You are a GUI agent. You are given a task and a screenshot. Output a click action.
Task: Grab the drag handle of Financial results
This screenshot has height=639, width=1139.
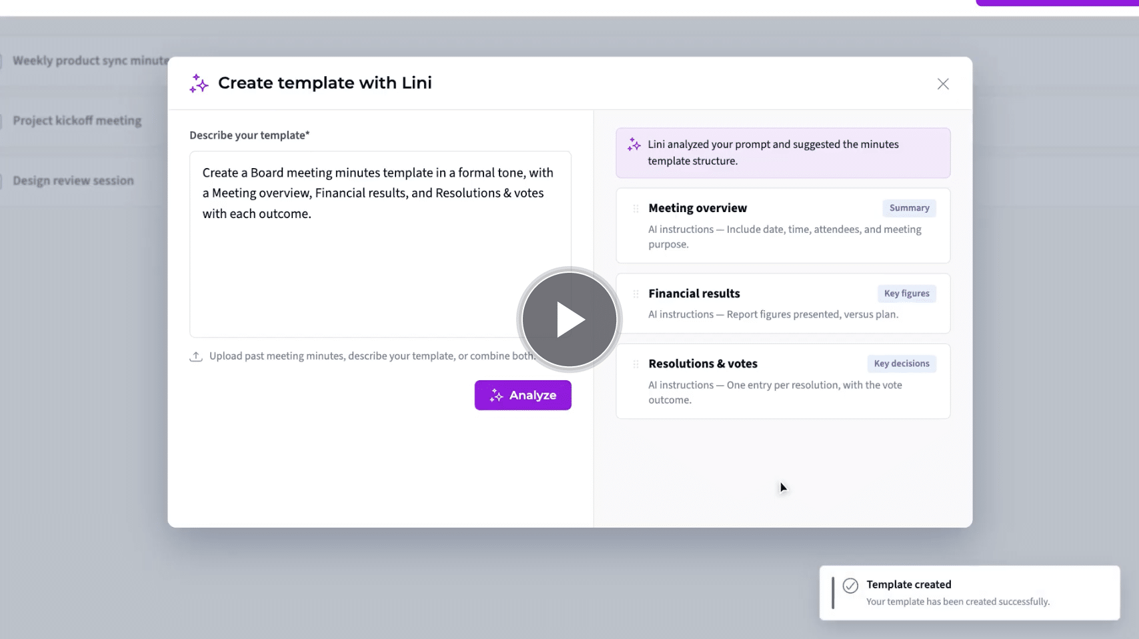tap(636, 293)
